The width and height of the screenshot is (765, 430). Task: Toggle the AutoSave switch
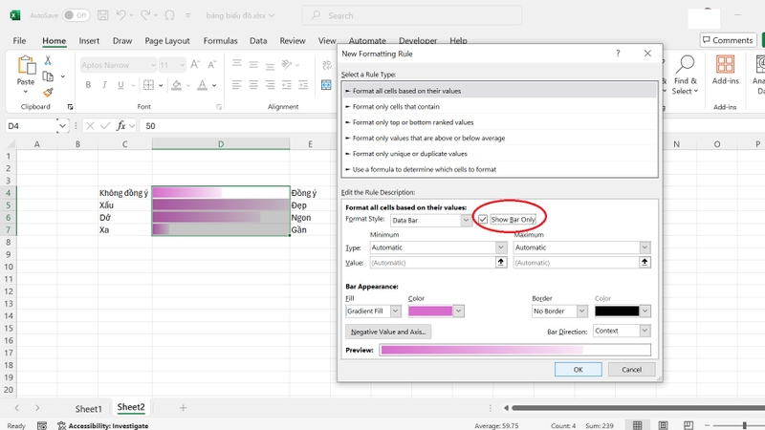pyautogui.click(x=76, y=15)
